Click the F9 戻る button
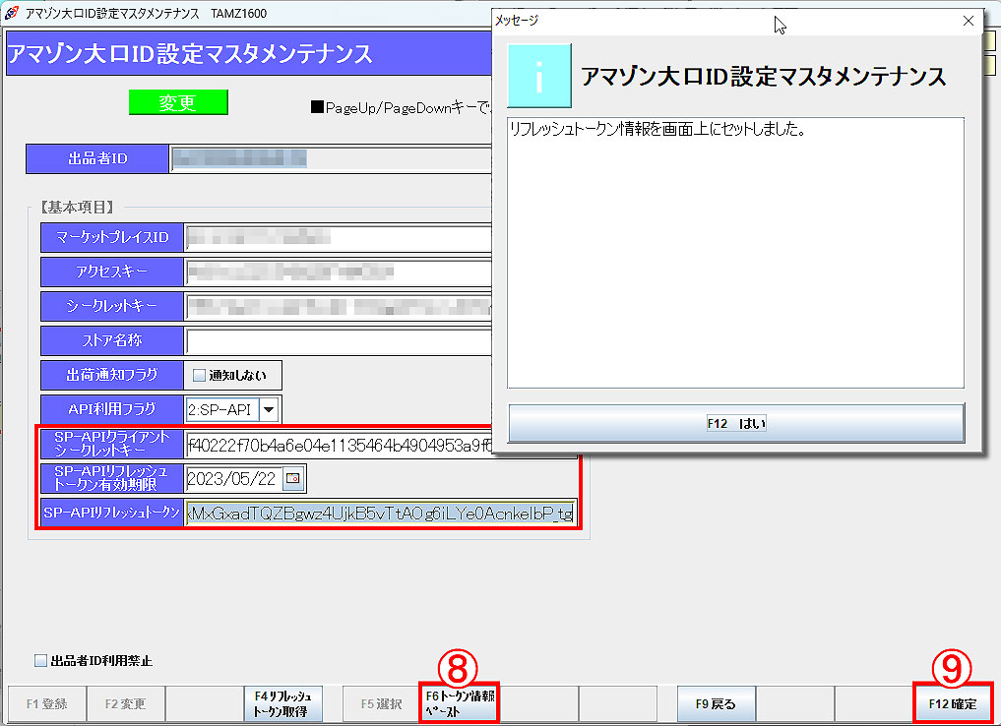This screenshot has width=1001, height=726. (x=716, y=703)
